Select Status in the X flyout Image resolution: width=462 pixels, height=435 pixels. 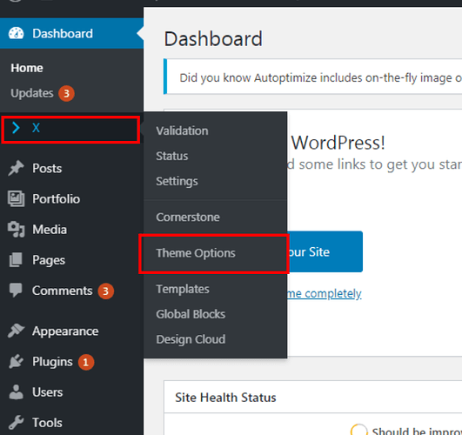coord(171,156)
